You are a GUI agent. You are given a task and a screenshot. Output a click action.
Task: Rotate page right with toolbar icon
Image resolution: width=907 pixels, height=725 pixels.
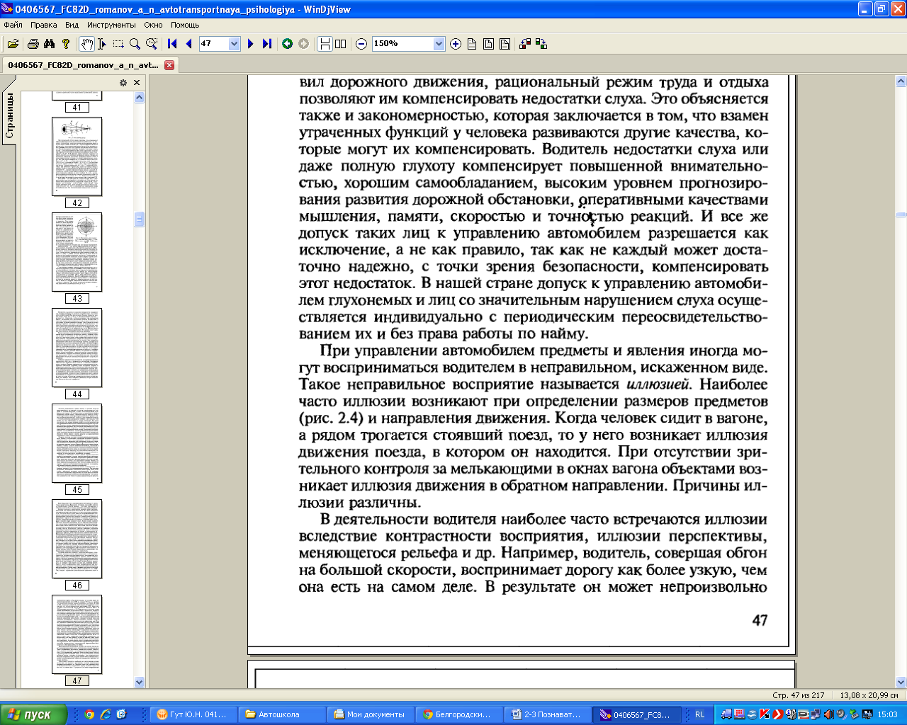541,44
